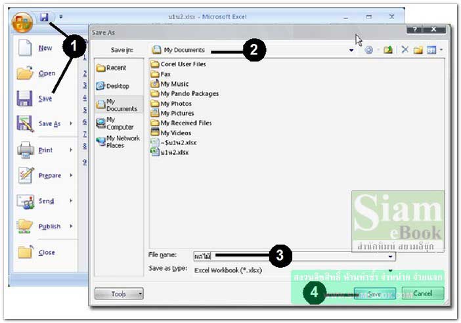Click the Publish folder icon
The height and width of the screenshot is (323, 461).
pyautogui.click(x=25, y=226)
